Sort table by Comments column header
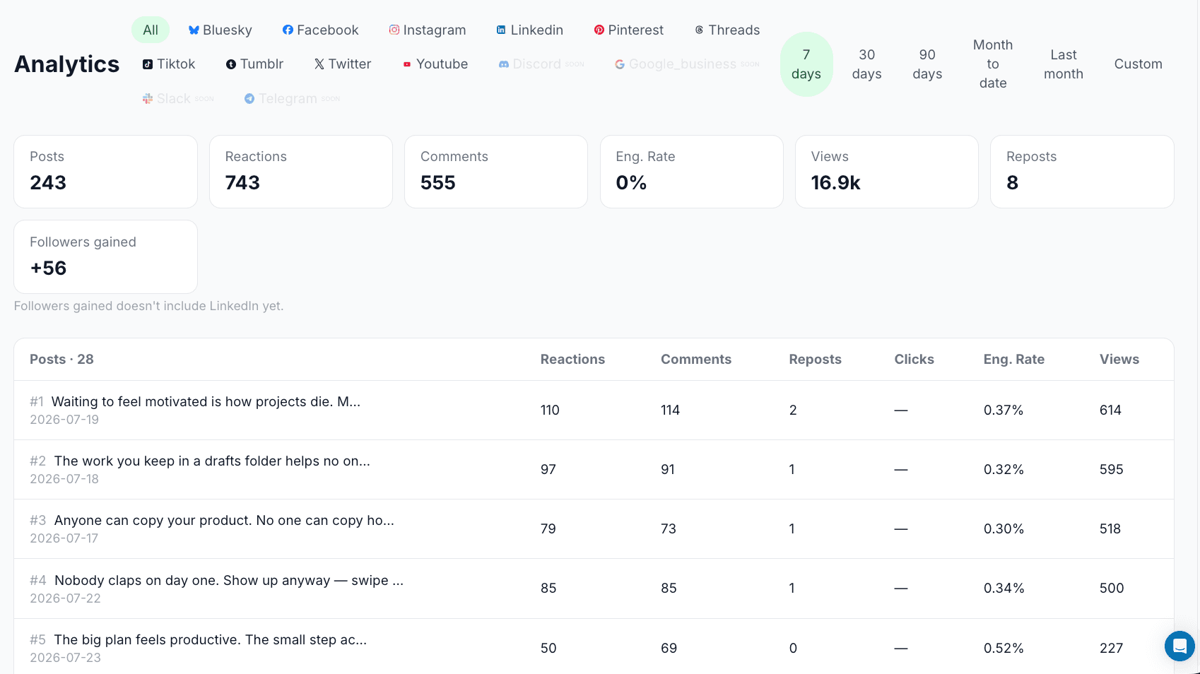1200x674 pixels. tap(696, 360)
